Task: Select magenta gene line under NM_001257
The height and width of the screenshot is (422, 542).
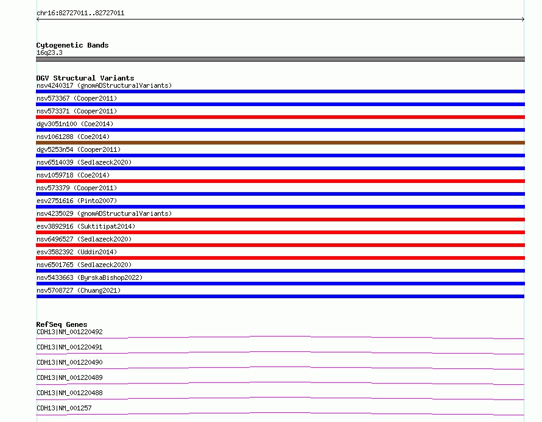Action: click(x=280, y=413)
